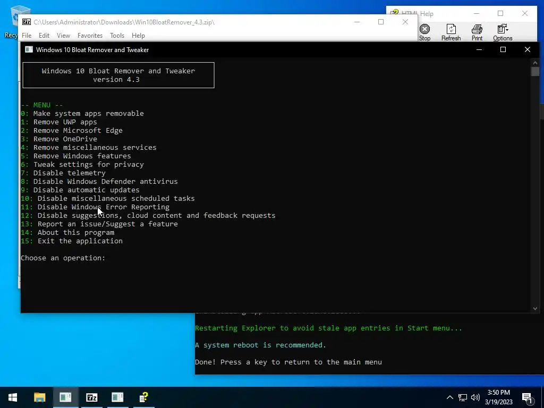Screen dimensions: 544x408
Task: Click "Remove UWP apps" line
Action: (59, 122)
